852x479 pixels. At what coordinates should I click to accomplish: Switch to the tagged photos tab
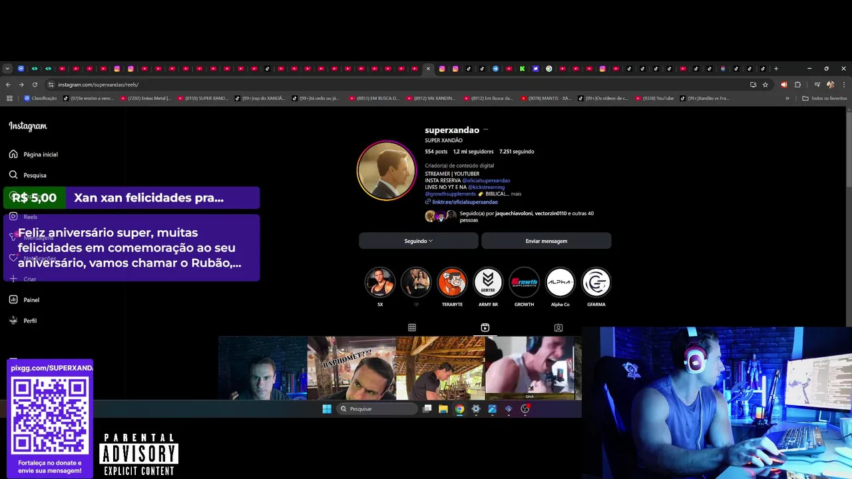[558, 327]
